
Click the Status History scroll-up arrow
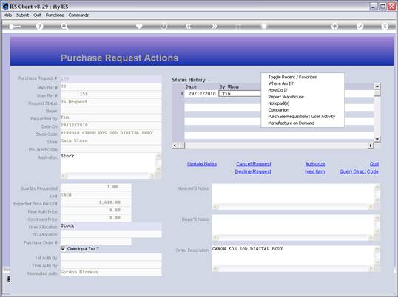pyautogui.click(x=377, y=86)
